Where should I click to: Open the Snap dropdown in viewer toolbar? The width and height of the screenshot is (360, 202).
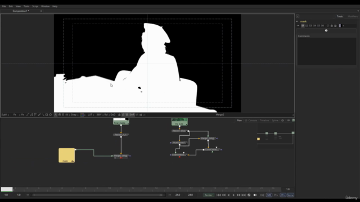(x=74, y=114)
